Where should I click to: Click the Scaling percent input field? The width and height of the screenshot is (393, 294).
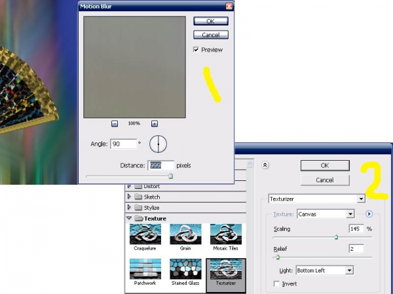point(356,229)
